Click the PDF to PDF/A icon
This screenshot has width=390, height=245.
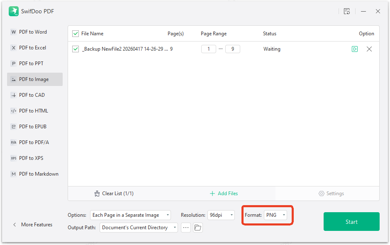14,142
